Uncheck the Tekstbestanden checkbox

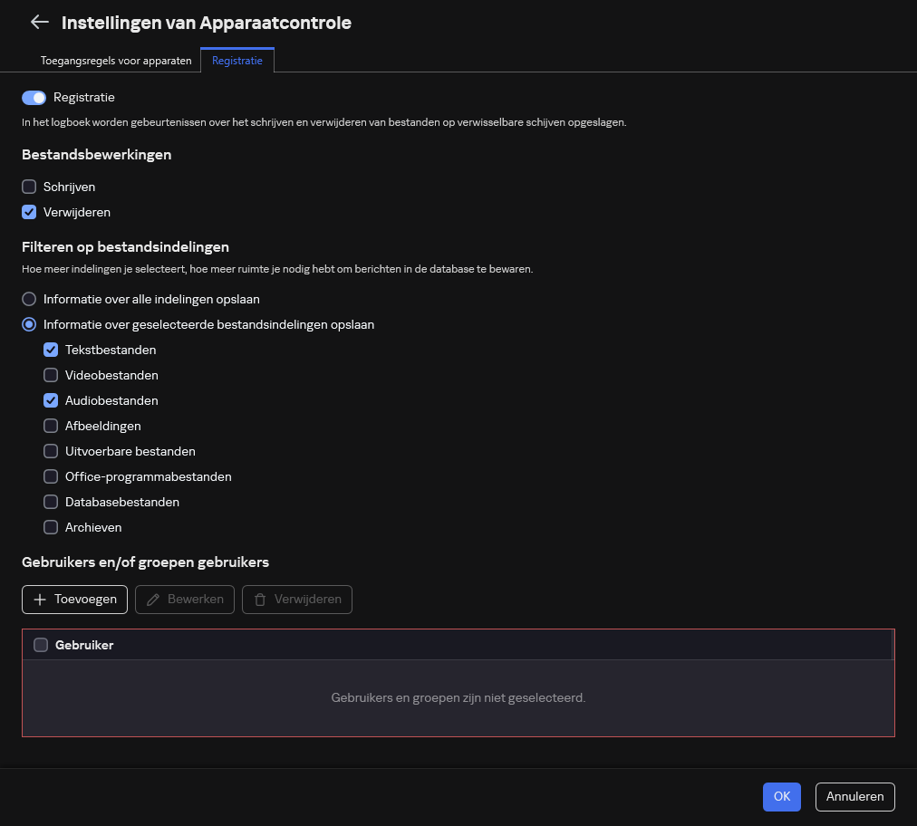(x=51, y=350)
